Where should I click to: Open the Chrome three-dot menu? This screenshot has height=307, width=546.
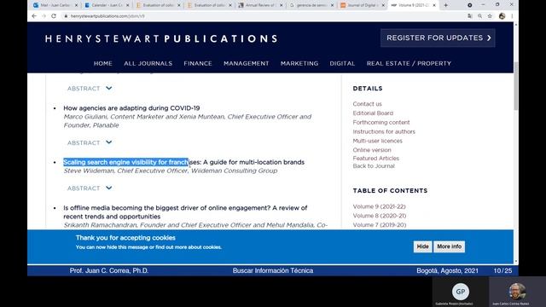[x=512, y=16]
